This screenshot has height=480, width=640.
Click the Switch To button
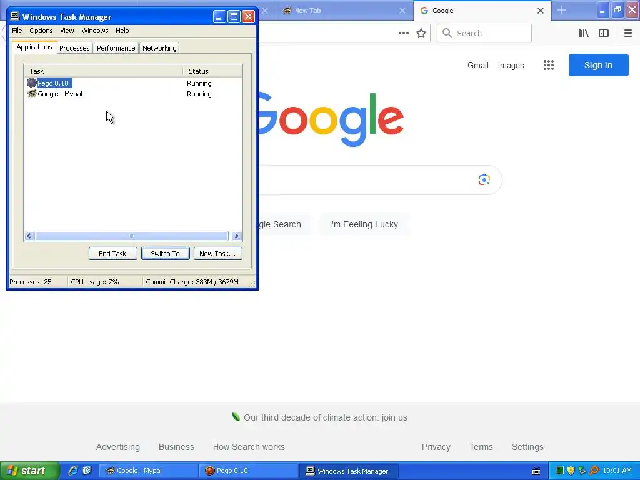[x=165, y=254]
